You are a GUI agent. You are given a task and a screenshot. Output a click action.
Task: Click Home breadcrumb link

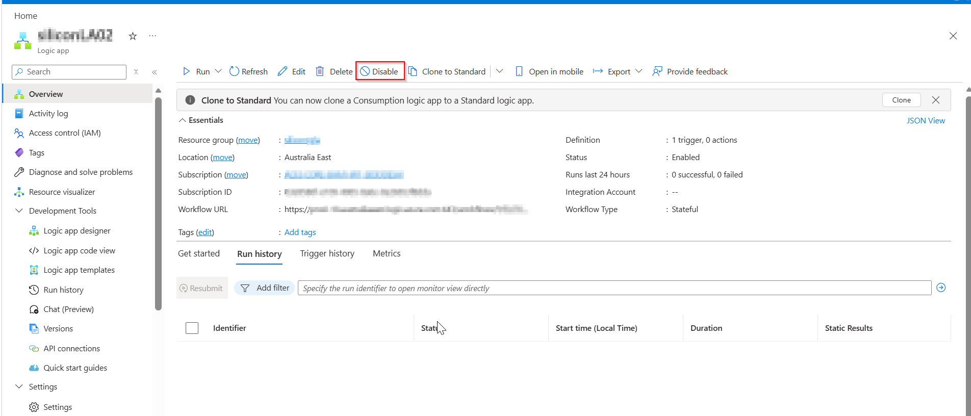[25, 16]
